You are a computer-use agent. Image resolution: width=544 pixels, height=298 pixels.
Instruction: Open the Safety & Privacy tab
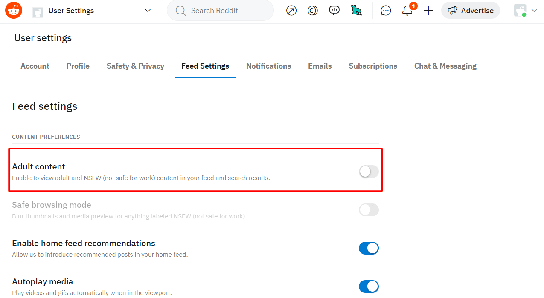pos(135,66)
